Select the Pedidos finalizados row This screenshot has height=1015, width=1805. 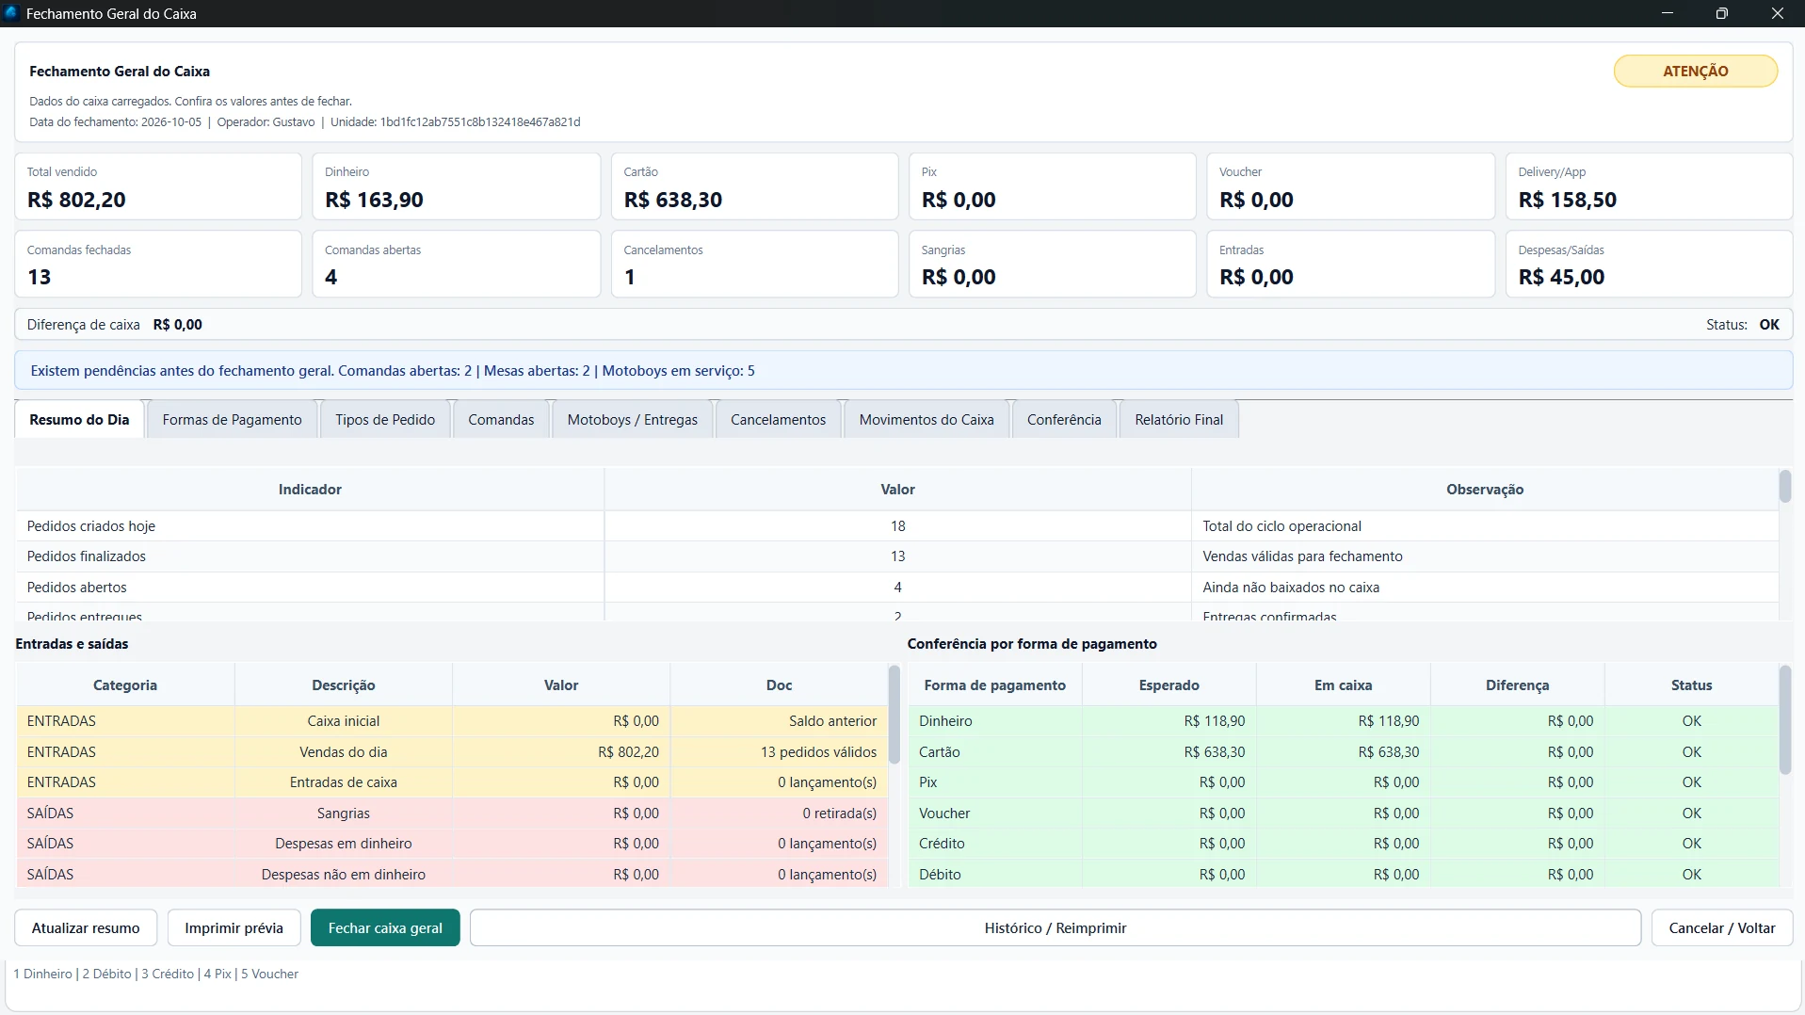click(x=897, y=556)
